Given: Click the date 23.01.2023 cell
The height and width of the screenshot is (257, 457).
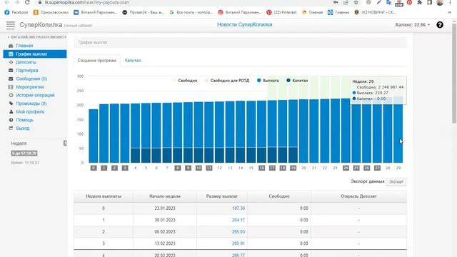Looking at the screenshot, I should [165, 208].
